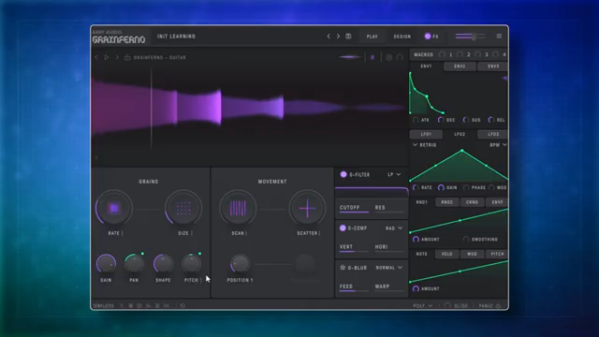Toggle the LFO Mod control
This screenshot has width=599, height=337.
[x=491, y=187]
